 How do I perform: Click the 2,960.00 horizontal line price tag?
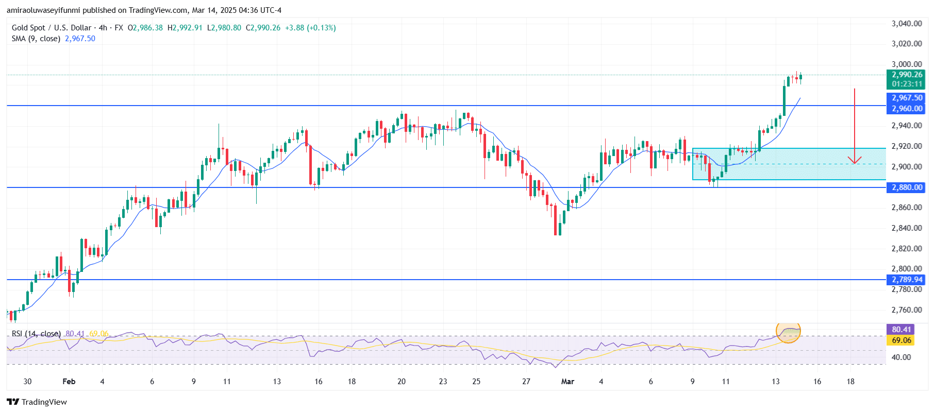click(x=907, y=109)
